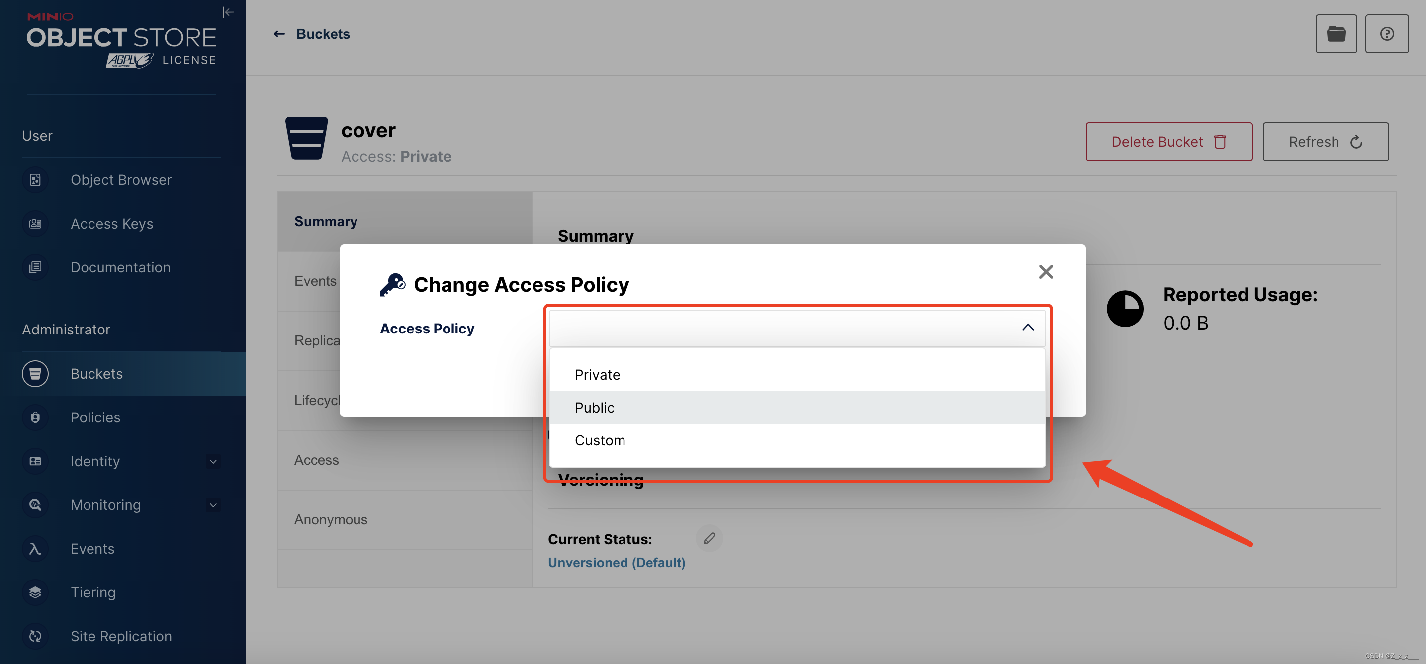Open the help question mark icon
The image size is (1426, 664).
click(1386, 34)
